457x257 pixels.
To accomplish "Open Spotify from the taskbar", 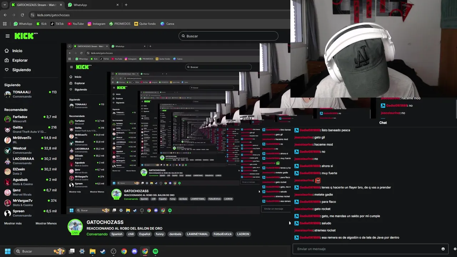I will (155, 251).
